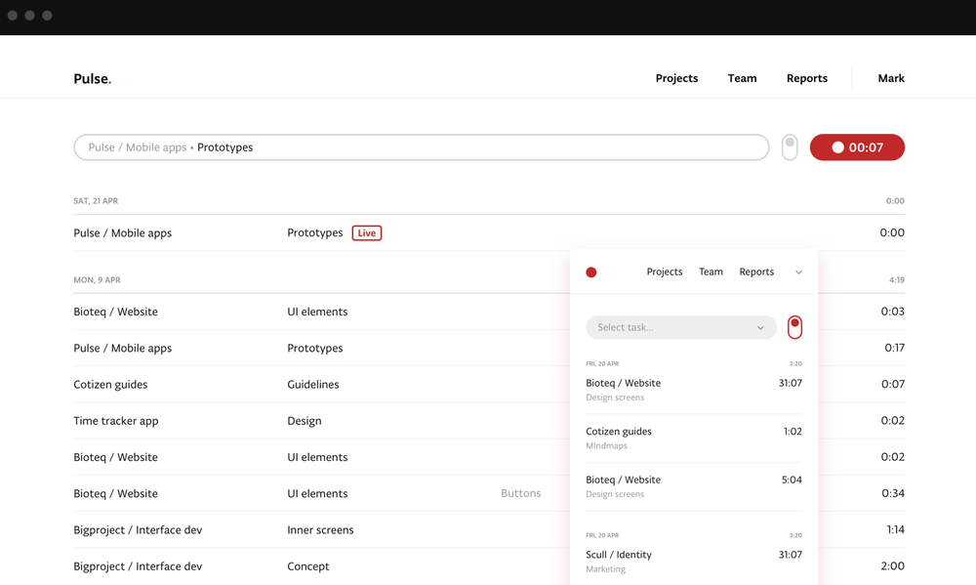Image resolution: width=976 pixels, height=585 pixels.
Task: Flip the toggle switch beside the timer button
Action: click(789, 146)
